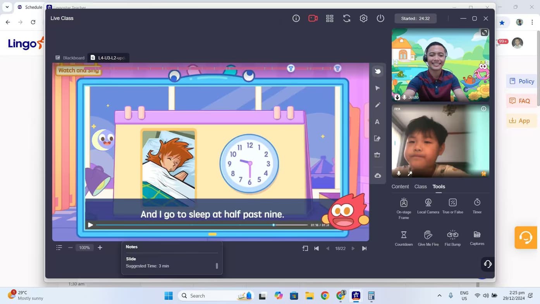Send a Give Me Five reward
540x304 pixels.
coord(428,238)
